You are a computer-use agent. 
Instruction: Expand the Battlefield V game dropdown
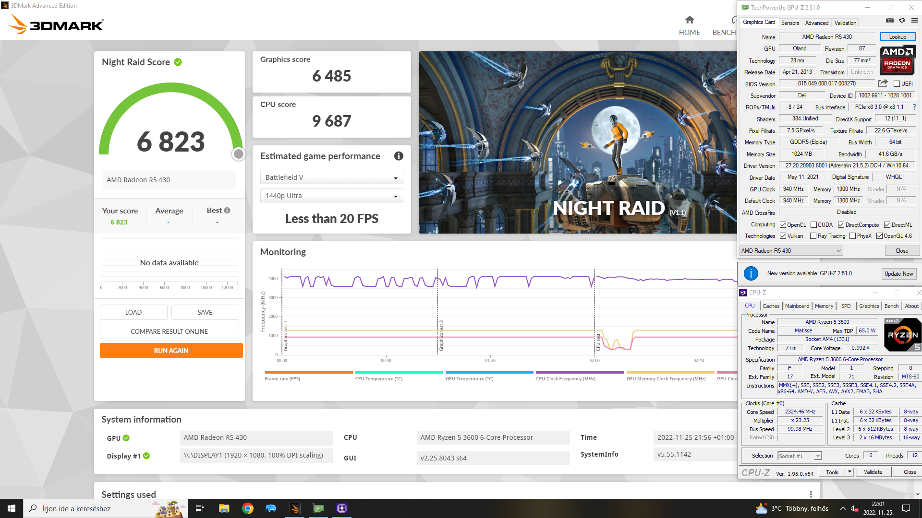coord(331,177)
